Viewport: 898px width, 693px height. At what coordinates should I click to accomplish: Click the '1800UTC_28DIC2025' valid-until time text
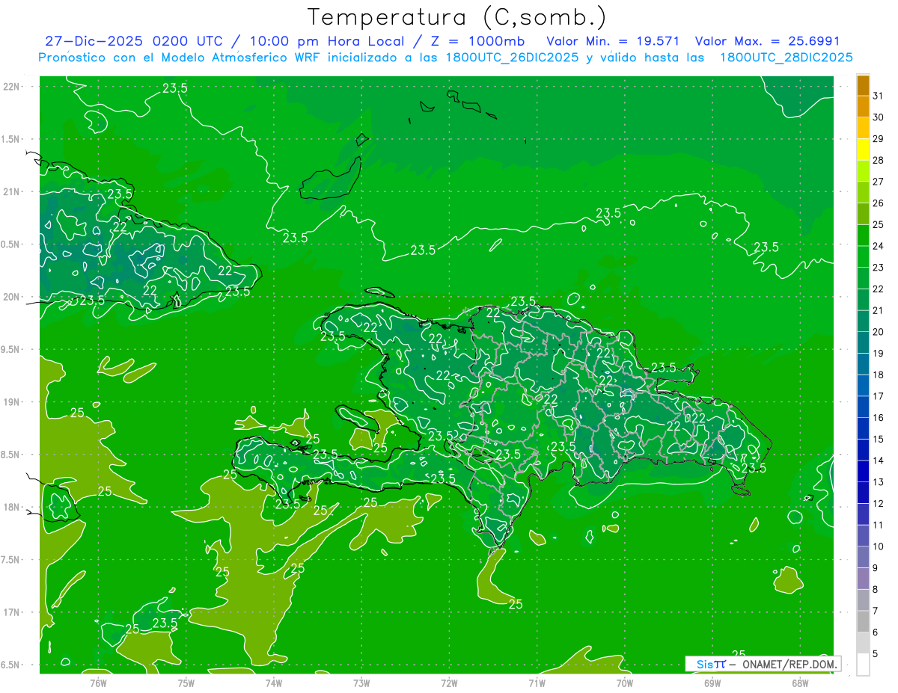click(x=786, y=58)
